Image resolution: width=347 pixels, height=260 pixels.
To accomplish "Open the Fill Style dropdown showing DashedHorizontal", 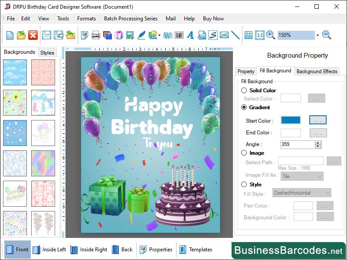I will pyautogui.click(x=302, y=192).
